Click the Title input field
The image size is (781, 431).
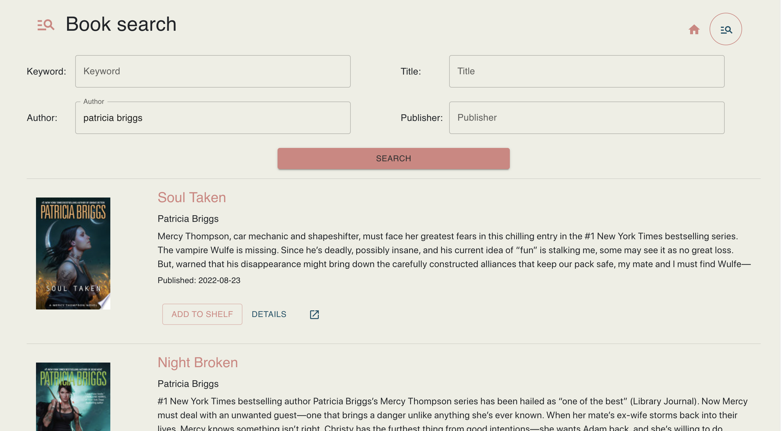pyautogui.click(x=586, y=71)
